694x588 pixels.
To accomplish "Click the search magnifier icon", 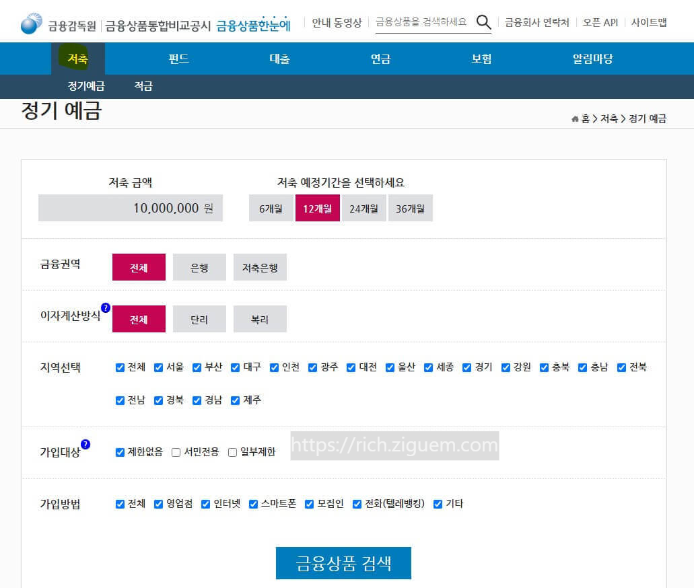I will click(483, 22).
